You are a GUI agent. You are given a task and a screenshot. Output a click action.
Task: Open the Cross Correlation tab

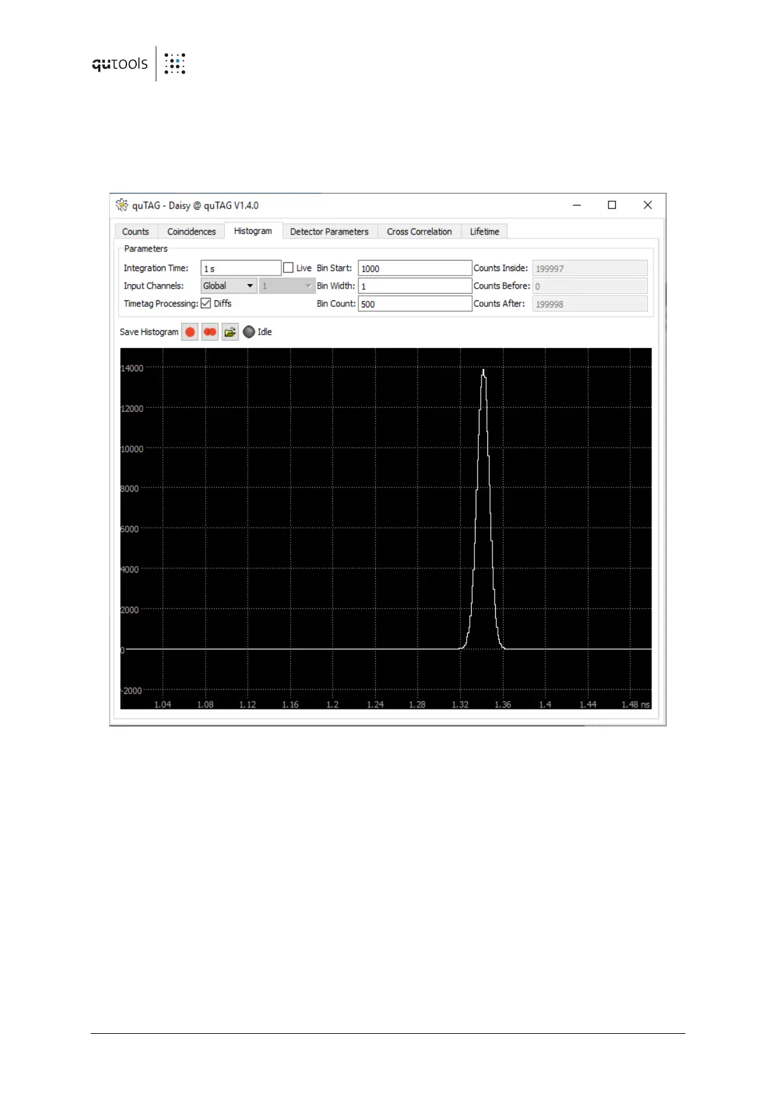coord(419,232)
